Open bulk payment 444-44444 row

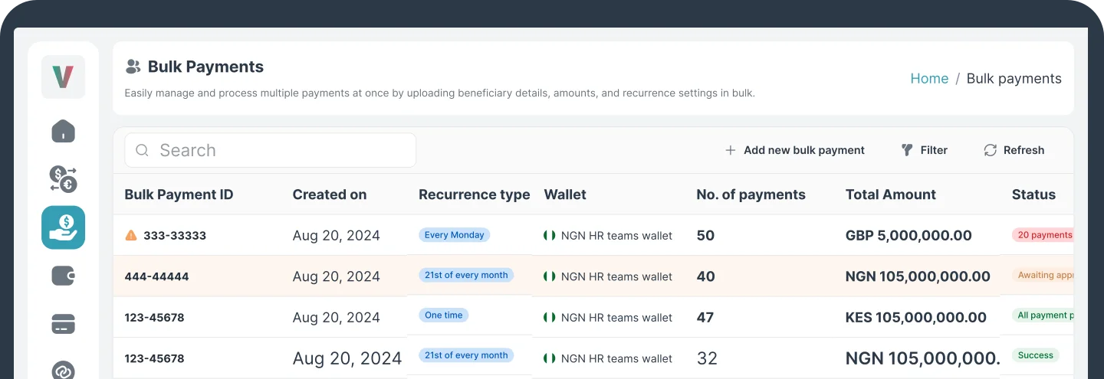coord(156,276)
